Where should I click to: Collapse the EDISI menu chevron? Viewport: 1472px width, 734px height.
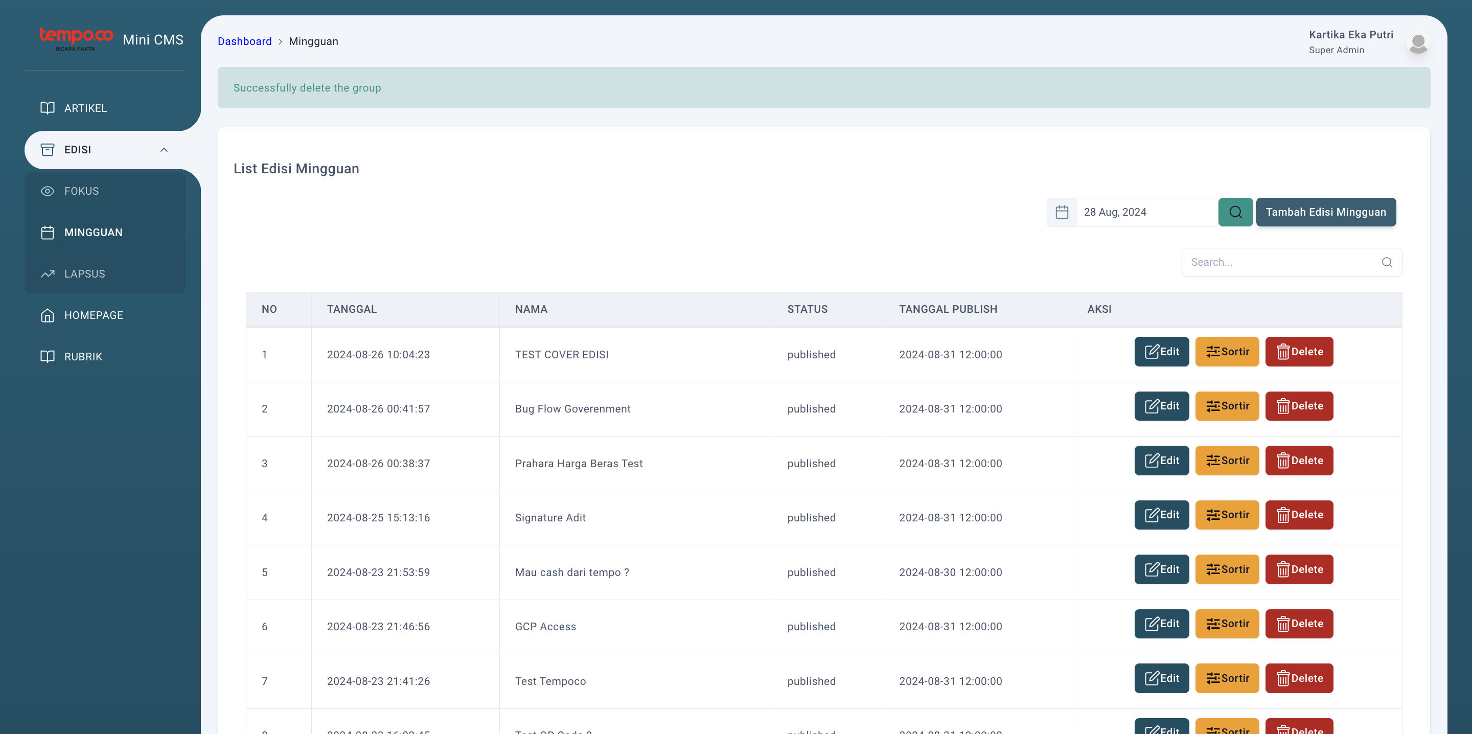[164, 150]
